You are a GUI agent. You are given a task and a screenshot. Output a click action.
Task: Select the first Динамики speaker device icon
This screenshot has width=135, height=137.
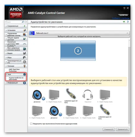coord(37,95)
